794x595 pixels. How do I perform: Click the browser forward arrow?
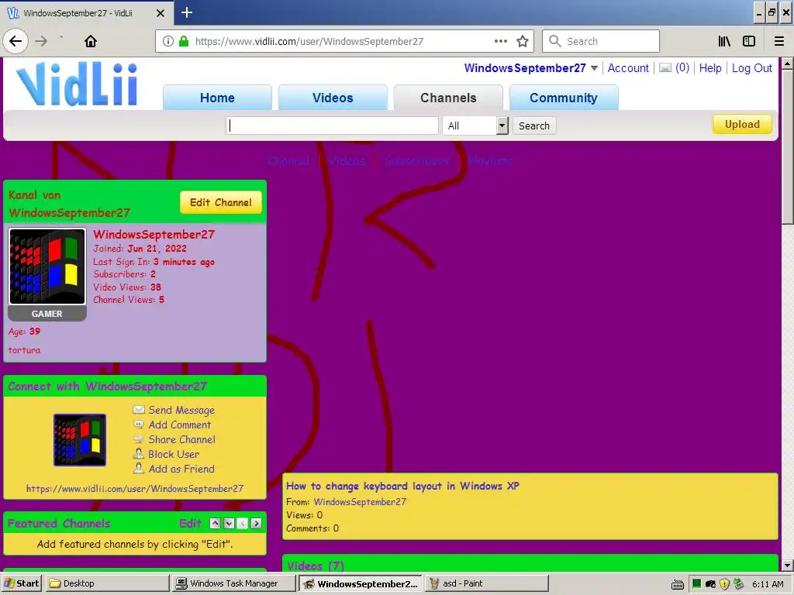(41, 41)
